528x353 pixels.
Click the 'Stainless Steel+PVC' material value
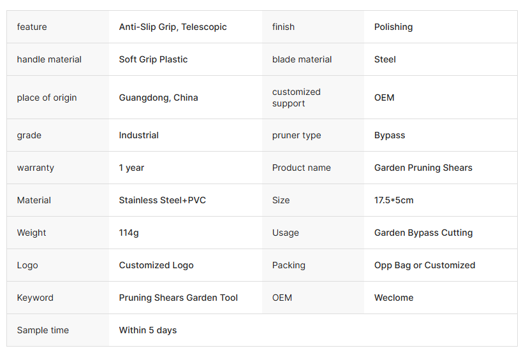point(162,200)
